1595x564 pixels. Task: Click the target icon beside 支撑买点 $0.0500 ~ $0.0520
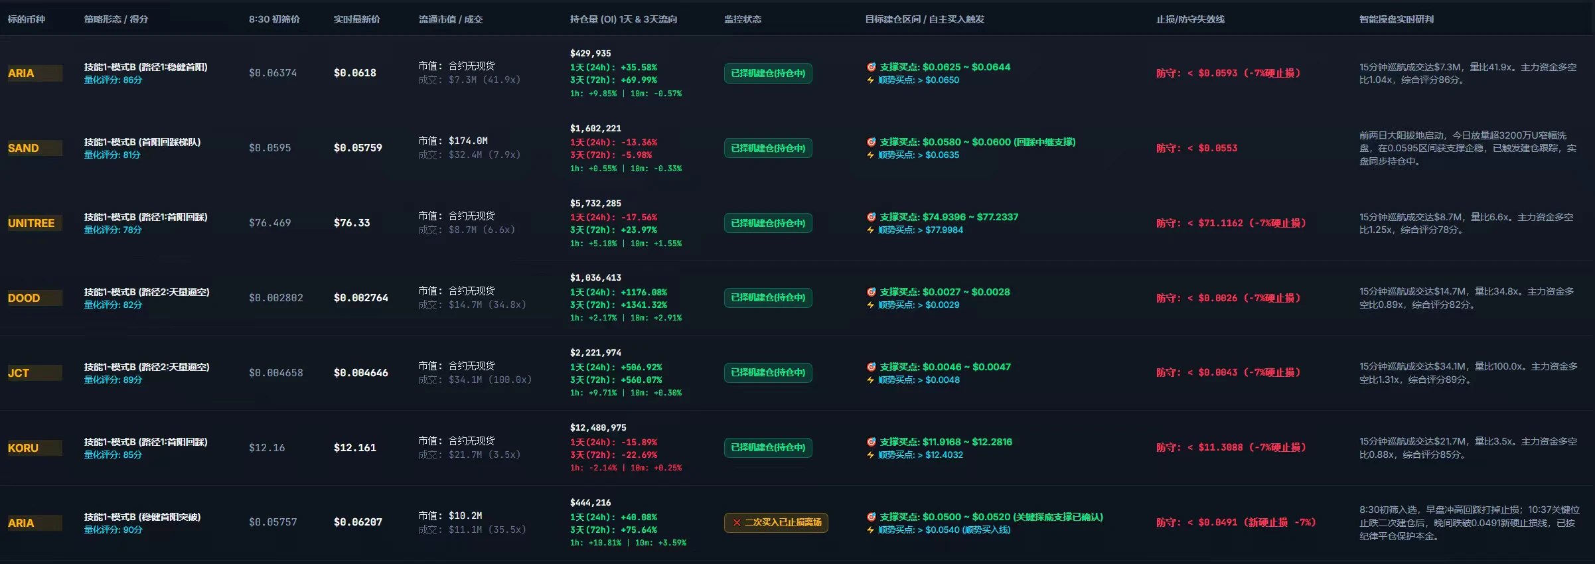pyautogui.click(x=871, y=517)
